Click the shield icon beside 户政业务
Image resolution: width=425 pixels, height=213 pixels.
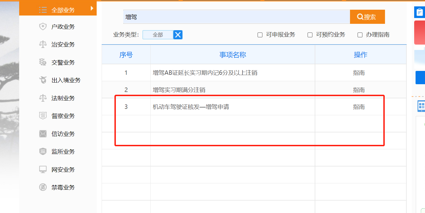pos(43,27)
